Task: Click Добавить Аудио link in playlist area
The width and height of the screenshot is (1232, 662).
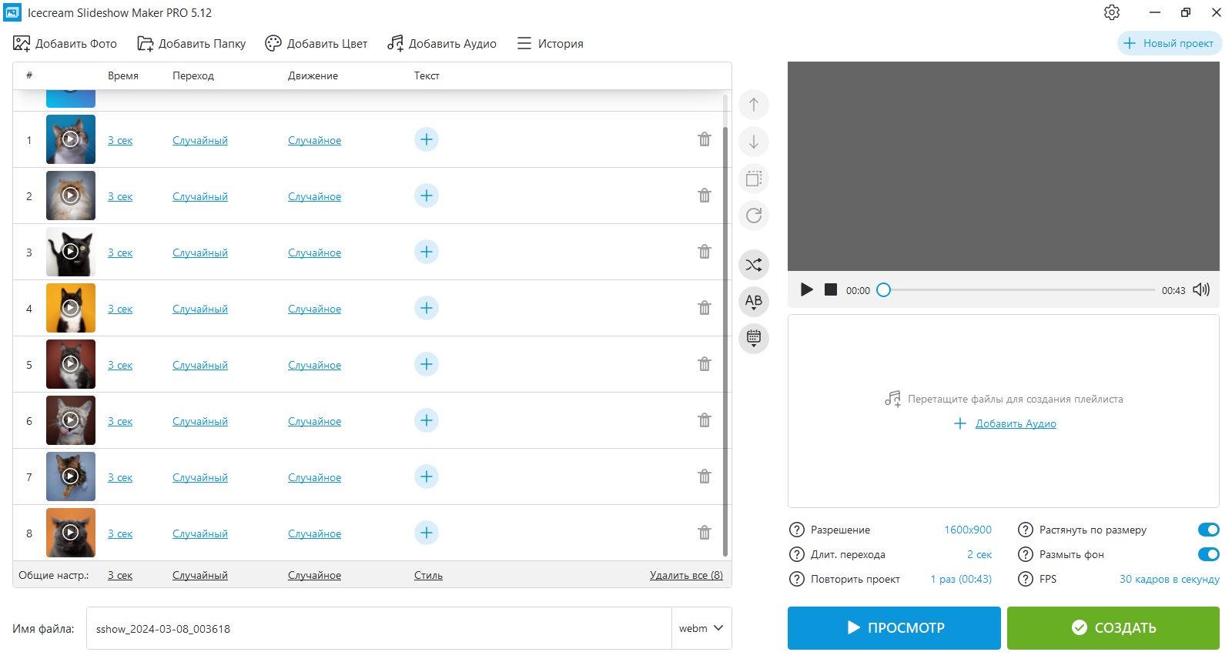Action: click(x=1016, y=423)
